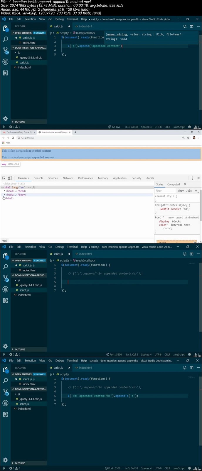
Task: Bookmark the page with the star icon
Action: (188, 138)
